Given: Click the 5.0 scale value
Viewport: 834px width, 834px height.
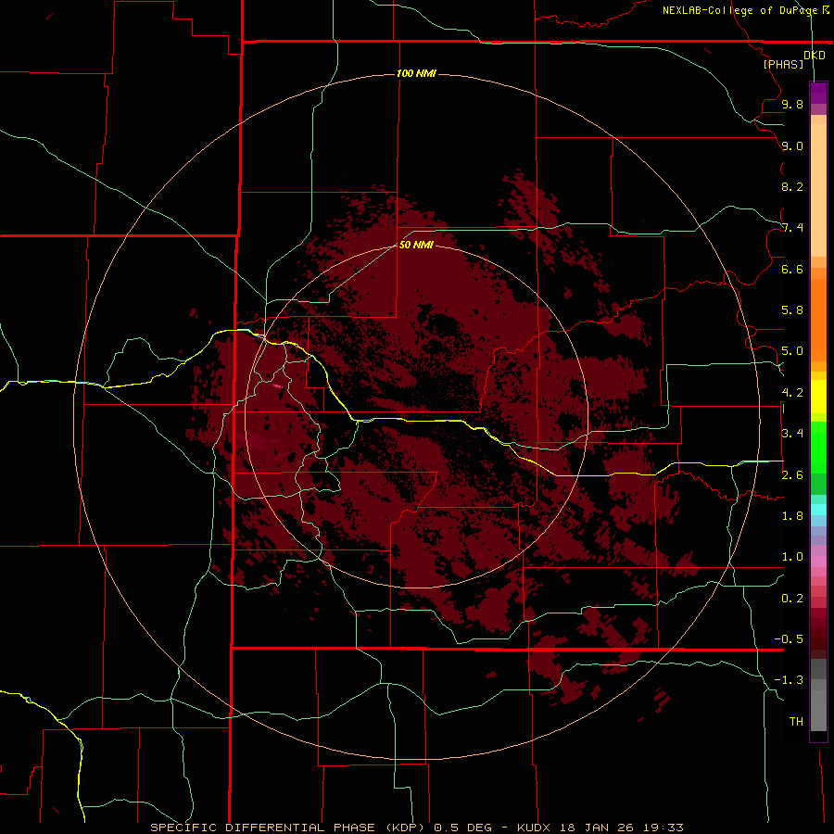Looking at the screenshot, I should [x=792, y=351].
